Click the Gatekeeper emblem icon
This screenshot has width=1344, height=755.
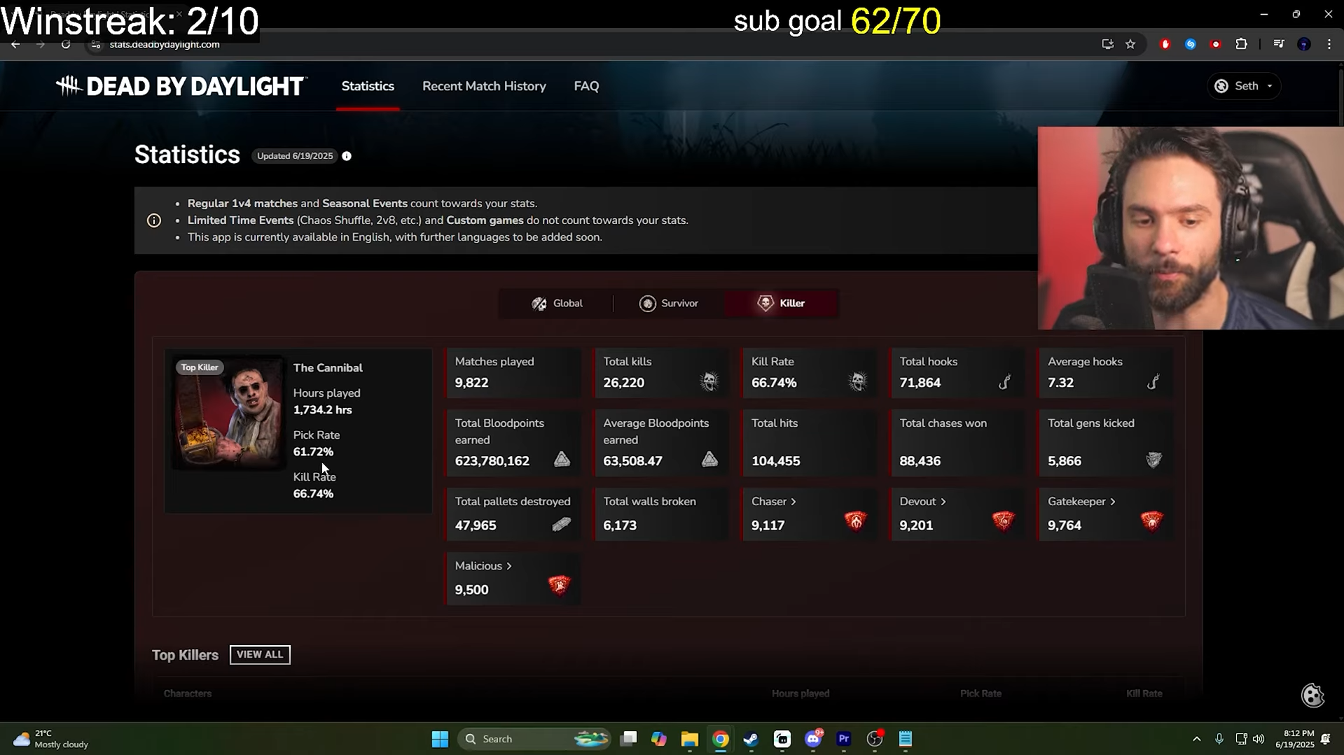1151,521
